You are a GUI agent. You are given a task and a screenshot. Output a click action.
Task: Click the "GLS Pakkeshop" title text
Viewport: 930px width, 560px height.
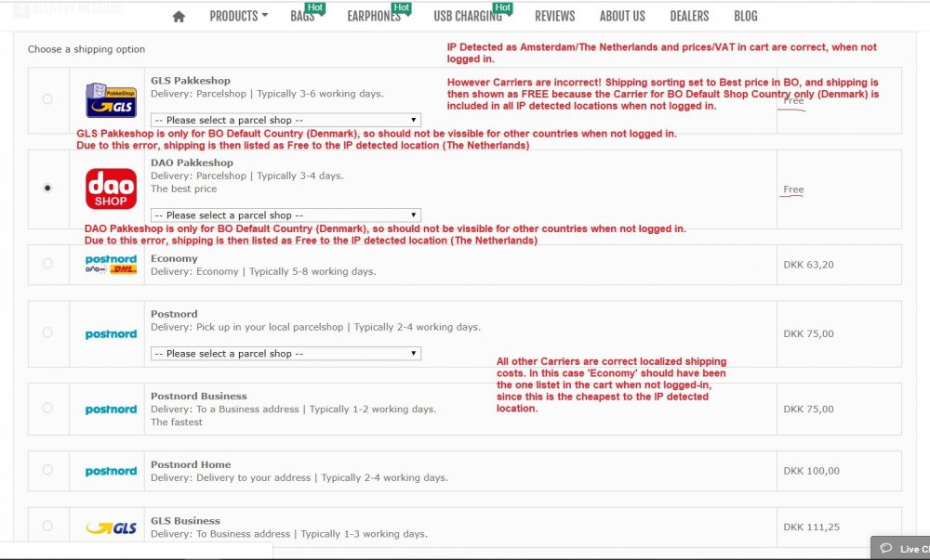pos(191,81)
